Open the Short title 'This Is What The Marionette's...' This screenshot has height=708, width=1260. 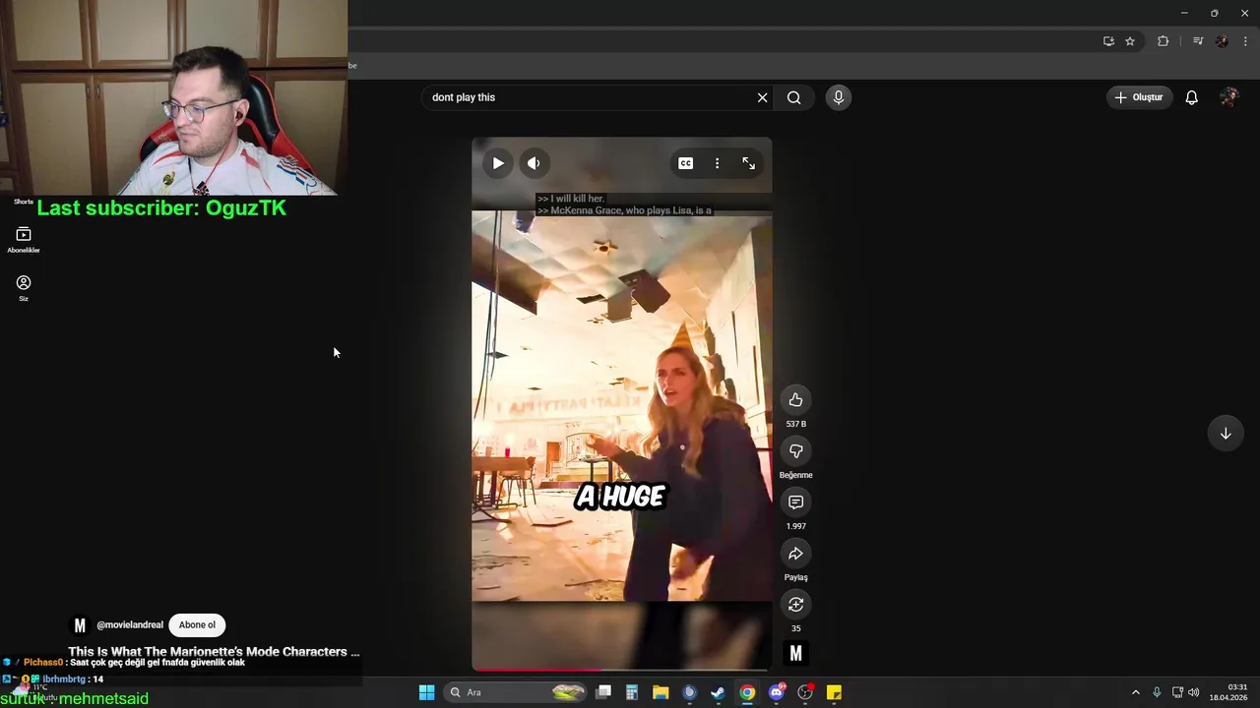[x=214, y=652]
